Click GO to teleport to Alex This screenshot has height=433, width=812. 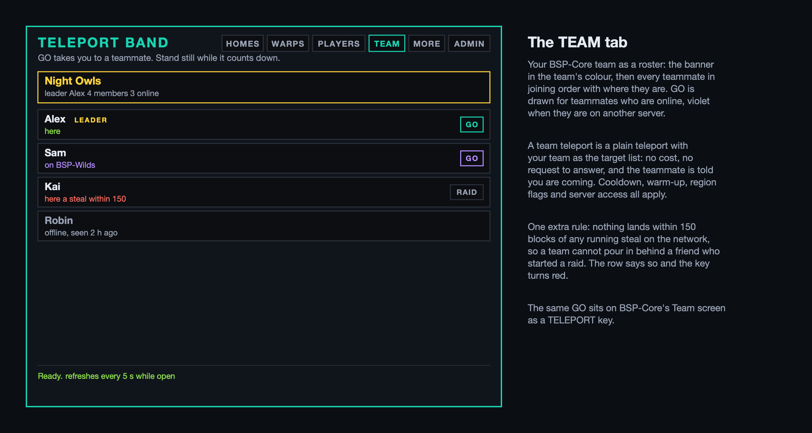472,124
